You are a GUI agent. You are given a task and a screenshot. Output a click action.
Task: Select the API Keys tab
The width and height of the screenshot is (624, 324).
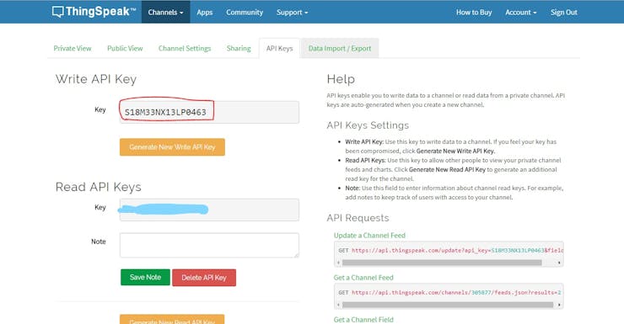[279, 49]
